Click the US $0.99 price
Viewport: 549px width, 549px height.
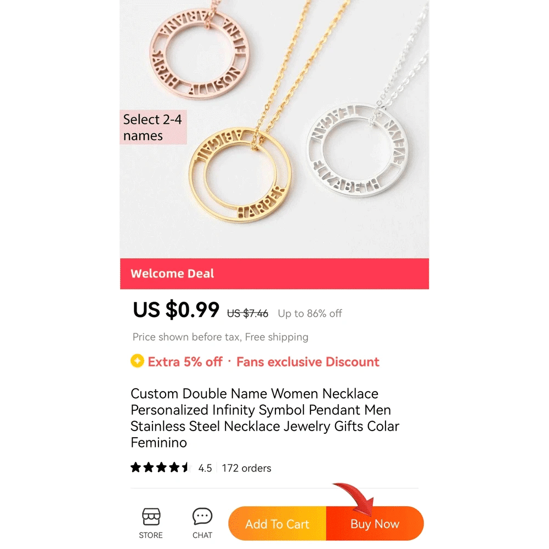click(x=176, y=309)
